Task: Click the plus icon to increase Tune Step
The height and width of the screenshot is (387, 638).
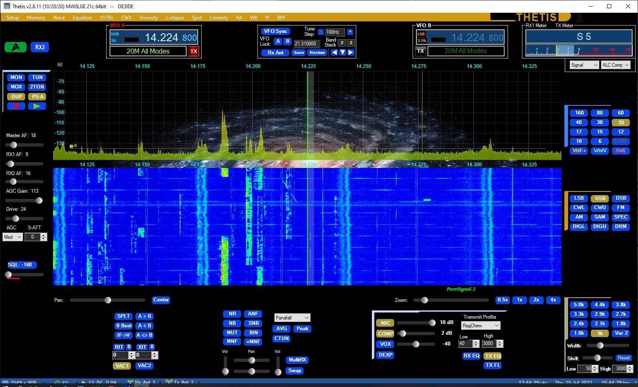Action: [350, 31]
